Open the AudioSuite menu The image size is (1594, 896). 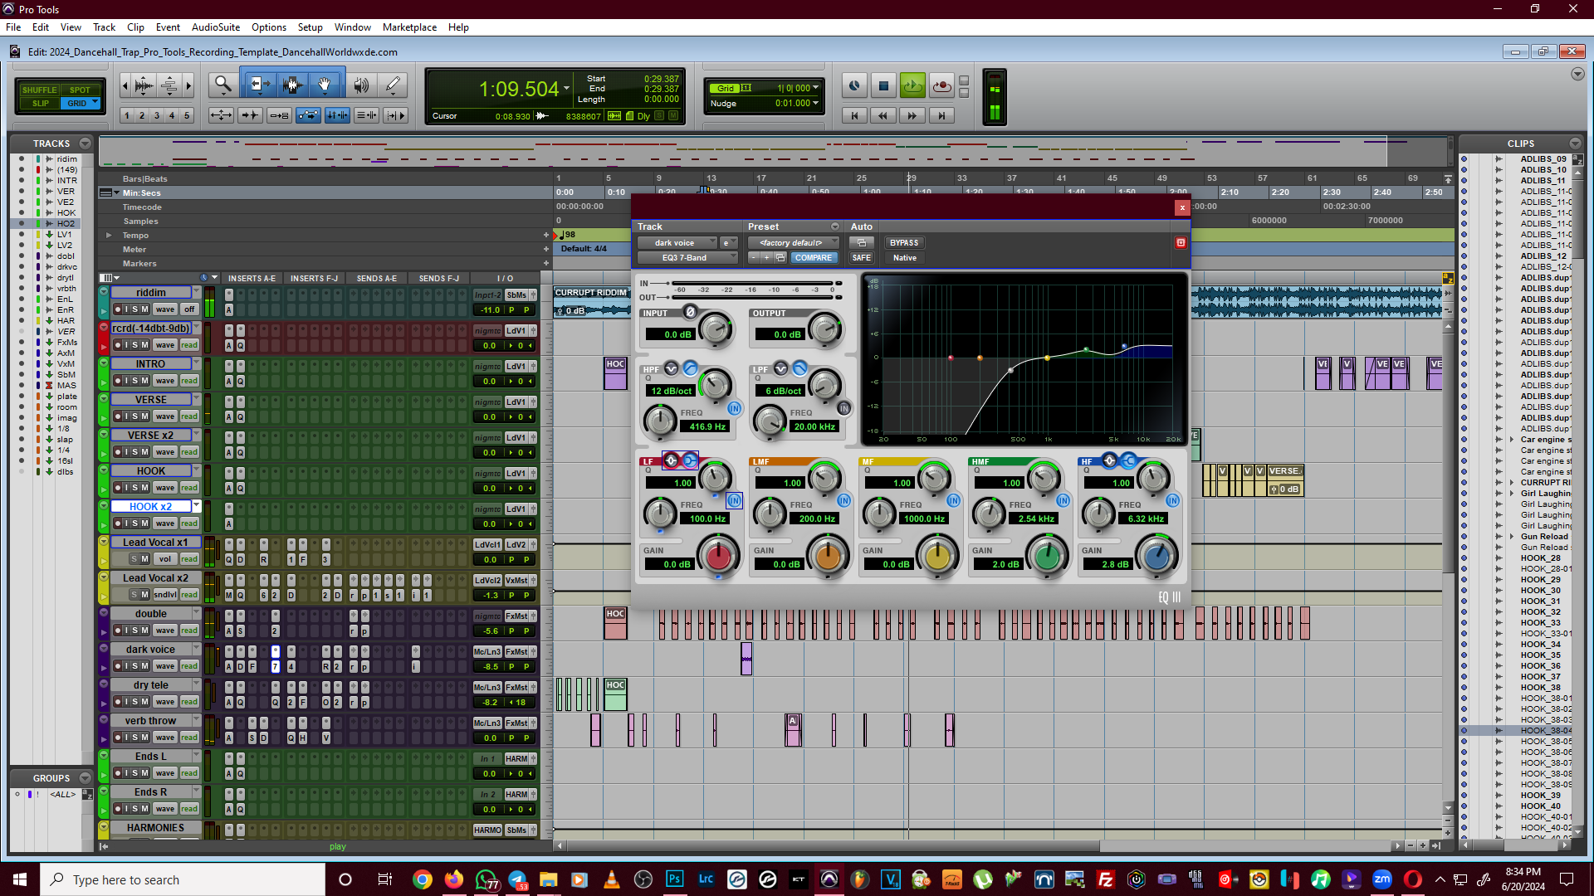(x=215, y=27)
